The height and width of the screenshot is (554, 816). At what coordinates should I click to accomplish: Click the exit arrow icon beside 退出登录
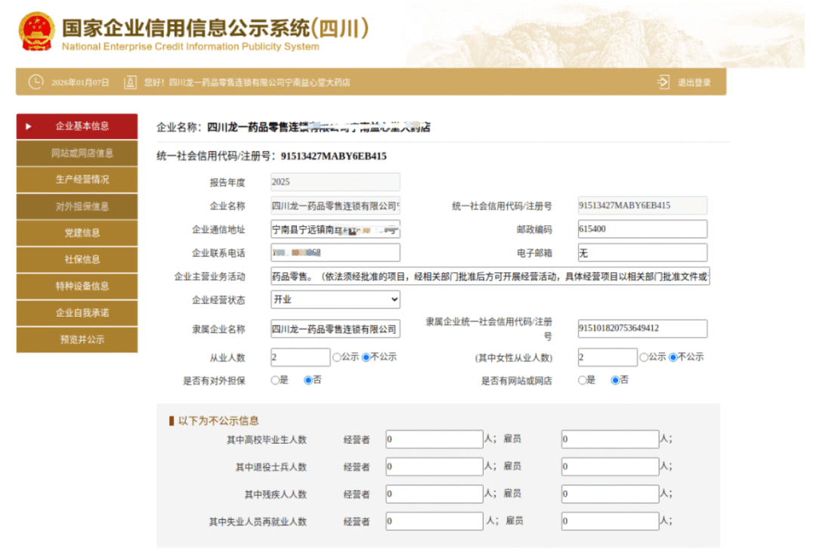[x=663, y=82]
